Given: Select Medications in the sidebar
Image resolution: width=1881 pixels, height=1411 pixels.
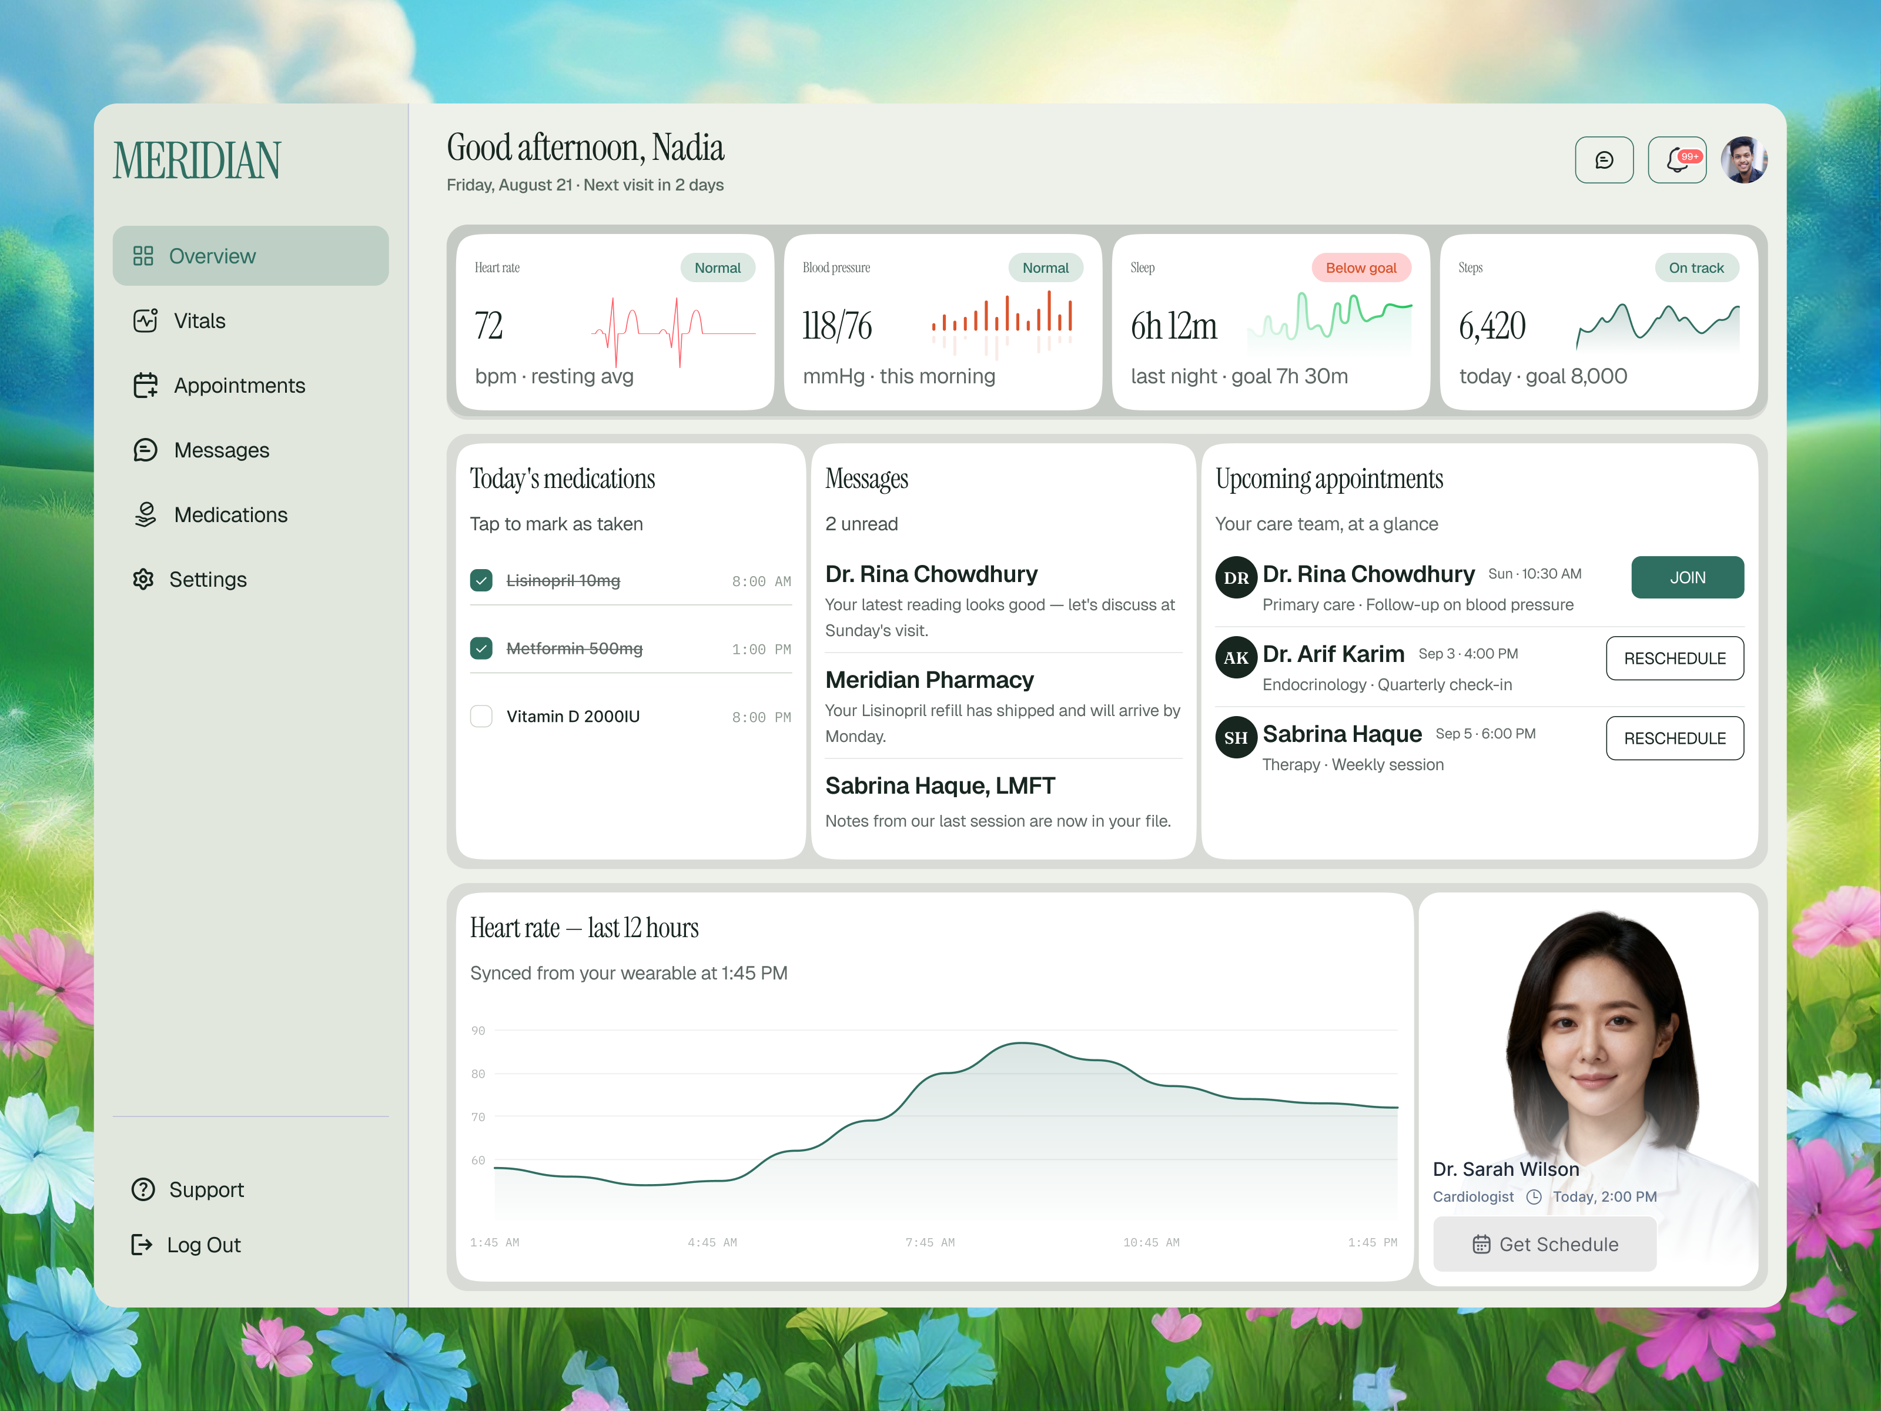Looking at the screenshot, I should (251, 514).
